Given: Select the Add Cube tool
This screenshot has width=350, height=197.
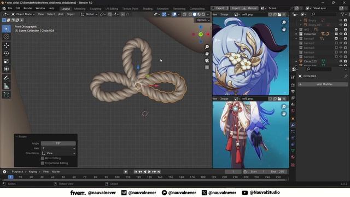Looking at the screenshot, I should (6, 95).
